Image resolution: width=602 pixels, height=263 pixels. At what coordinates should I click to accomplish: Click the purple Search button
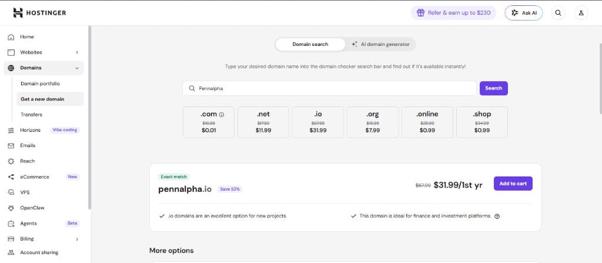tap(493, 88)
